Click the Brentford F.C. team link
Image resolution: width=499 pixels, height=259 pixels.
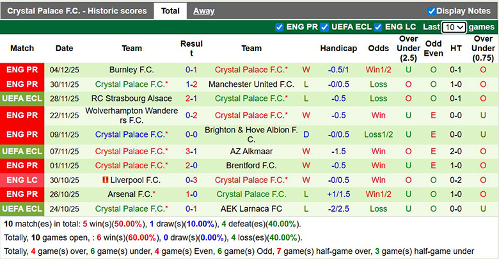tap(251, 165)
